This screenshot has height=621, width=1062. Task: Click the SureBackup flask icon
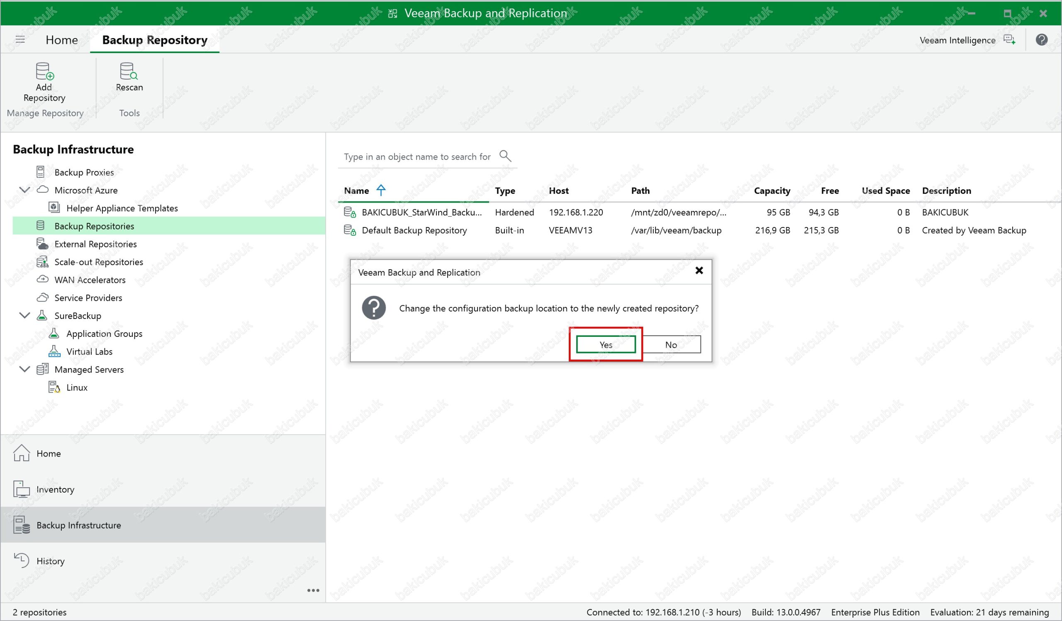[42, 315]
